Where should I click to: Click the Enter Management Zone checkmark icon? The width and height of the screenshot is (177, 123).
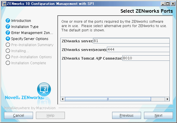coord(8,33)
